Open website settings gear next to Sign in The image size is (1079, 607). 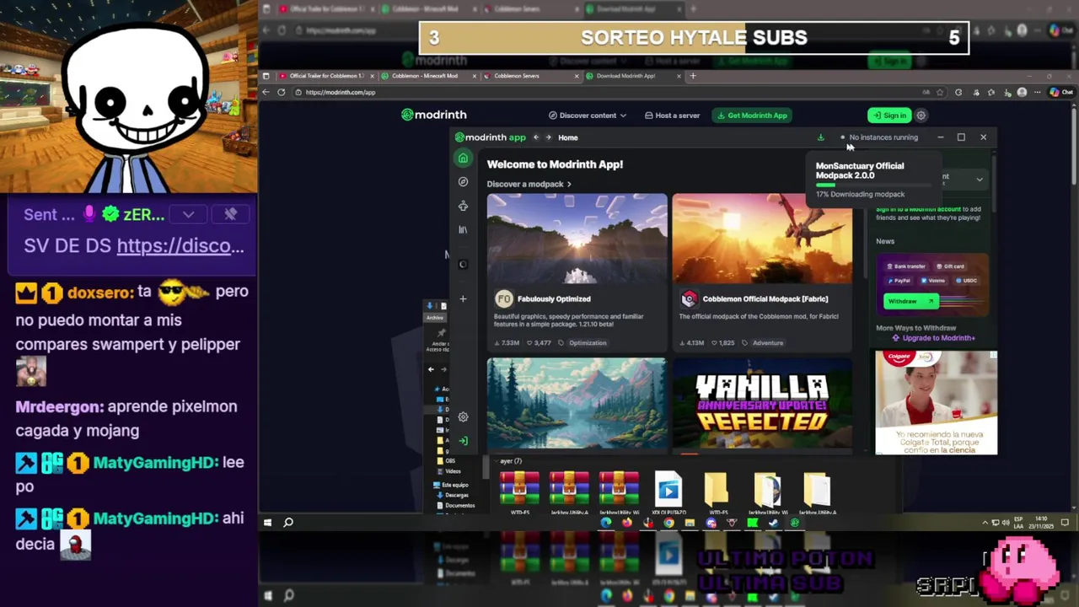921,115
